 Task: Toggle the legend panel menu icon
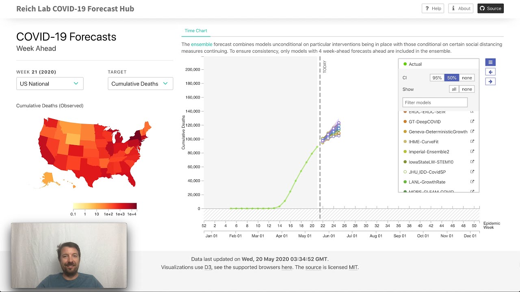490,62
